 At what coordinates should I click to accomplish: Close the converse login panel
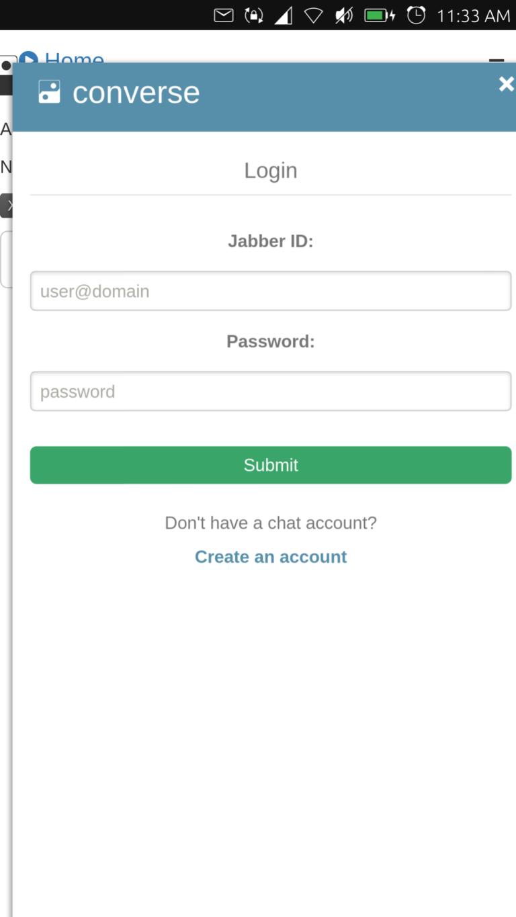click(x=505, y=84)
